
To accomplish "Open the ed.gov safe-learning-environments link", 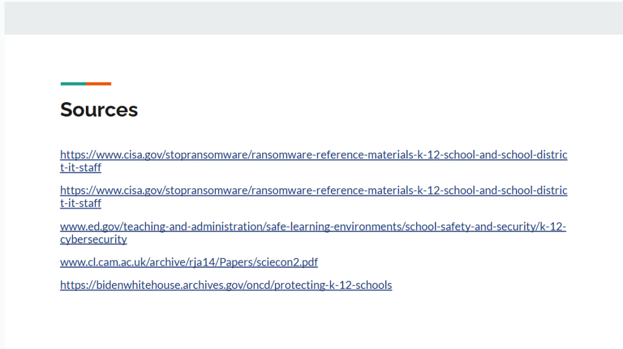I will coord(313,227).
